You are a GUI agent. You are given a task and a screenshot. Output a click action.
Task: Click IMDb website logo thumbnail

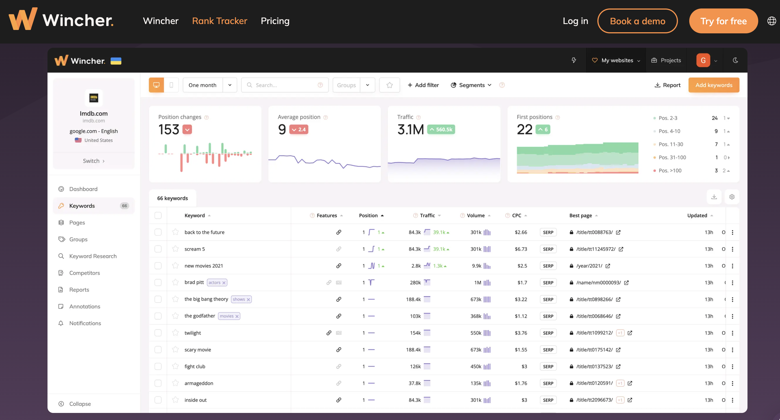[94, 98]
